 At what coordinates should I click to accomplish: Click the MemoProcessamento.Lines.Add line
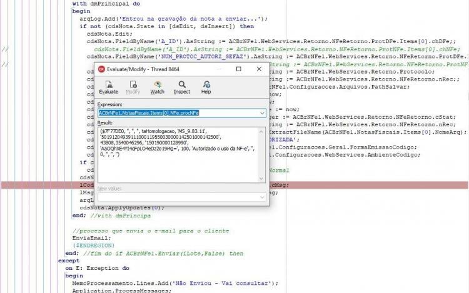click(175, 283)
